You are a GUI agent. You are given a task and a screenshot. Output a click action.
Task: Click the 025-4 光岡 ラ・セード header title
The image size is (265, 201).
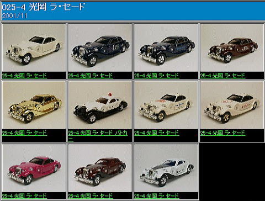click(x=44, y=7)
